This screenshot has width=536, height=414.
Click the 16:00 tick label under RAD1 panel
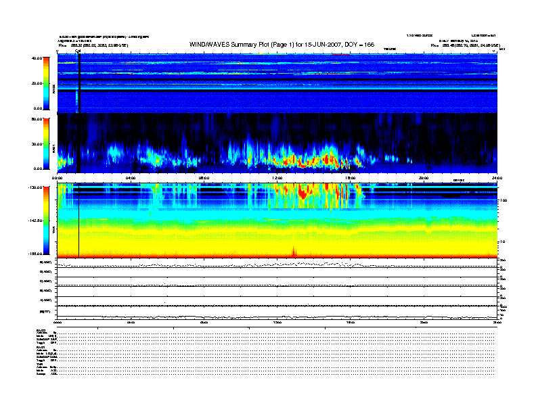351,178
